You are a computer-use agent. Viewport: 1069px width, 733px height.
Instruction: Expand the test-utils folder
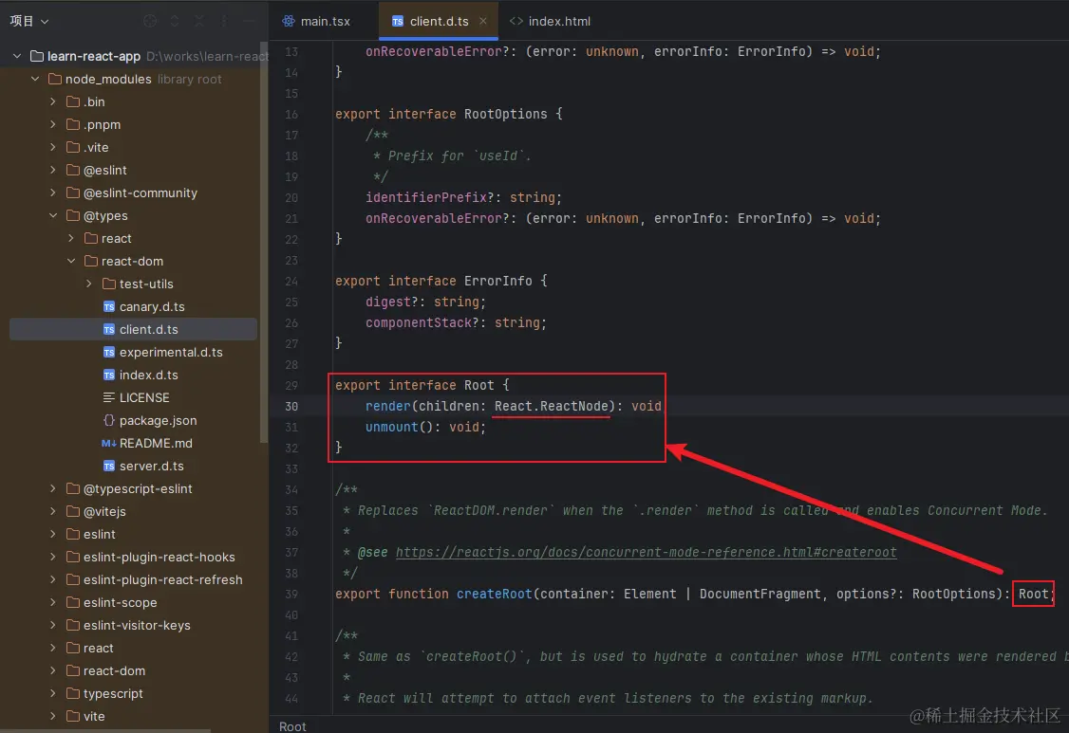(88, 284)
